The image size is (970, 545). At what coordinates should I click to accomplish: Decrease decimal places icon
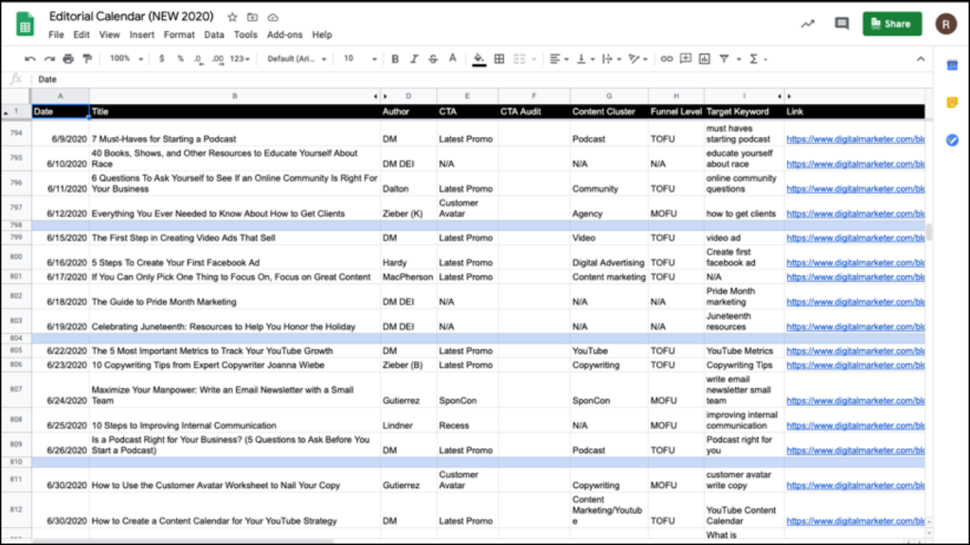(198, 59)
